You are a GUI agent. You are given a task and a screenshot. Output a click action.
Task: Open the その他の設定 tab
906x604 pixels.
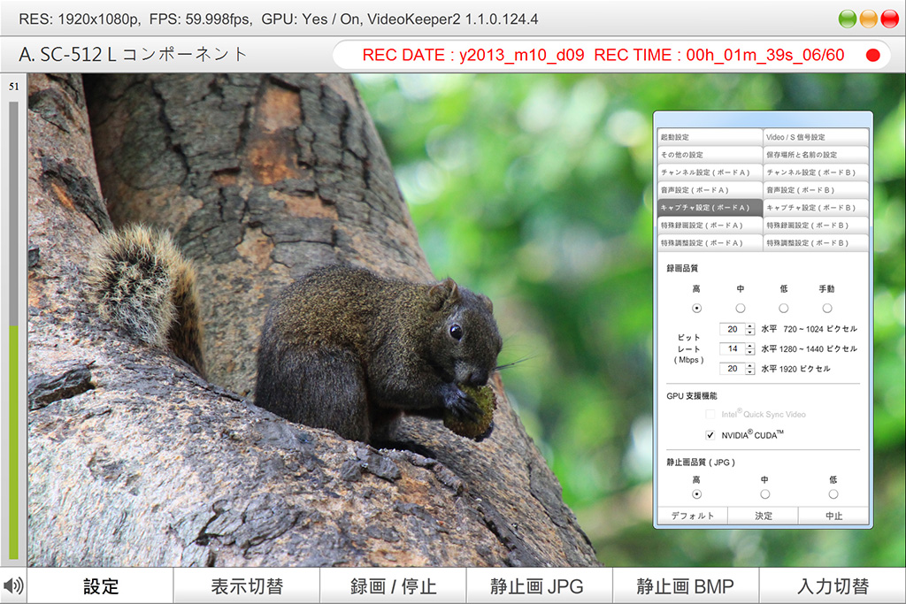click(710, 155)
